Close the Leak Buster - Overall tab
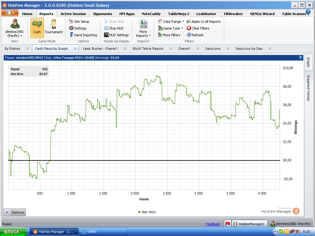The height and width of the screenshot is (236, 315). (125, 49)
